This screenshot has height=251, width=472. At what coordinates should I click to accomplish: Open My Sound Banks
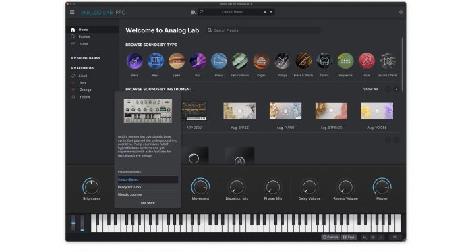point(85,58)
